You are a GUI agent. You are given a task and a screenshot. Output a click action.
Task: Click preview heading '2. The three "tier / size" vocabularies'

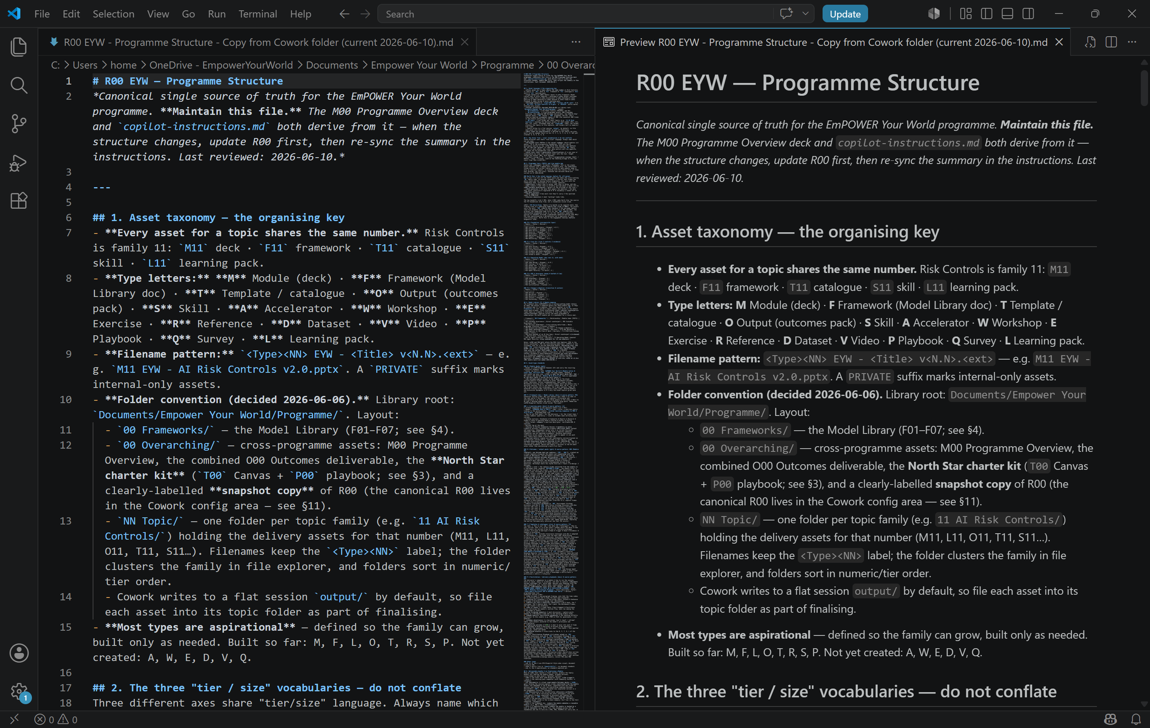(846, 691)
